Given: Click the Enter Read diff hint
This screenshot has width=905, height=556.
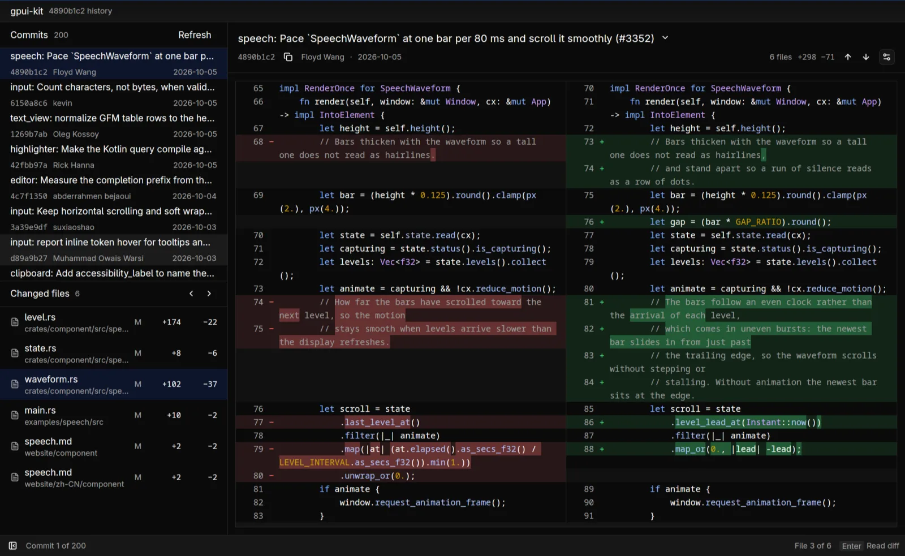Looking at the screenshot, I should tap(870, 546).
